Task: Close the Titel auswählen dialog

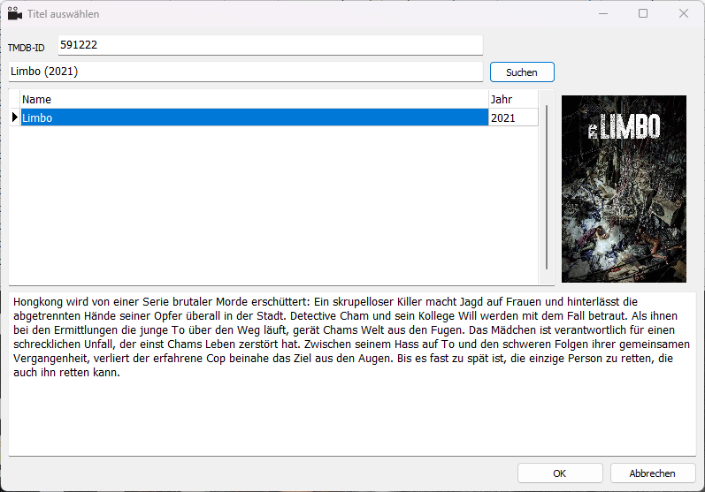Action: click(x=684, y=13)
